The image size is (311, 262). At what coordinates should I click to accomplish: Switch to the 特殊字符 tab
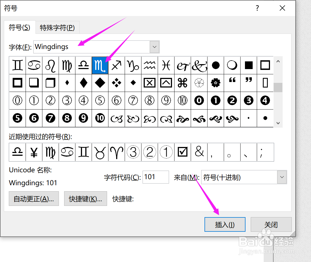tap(57, 27)
